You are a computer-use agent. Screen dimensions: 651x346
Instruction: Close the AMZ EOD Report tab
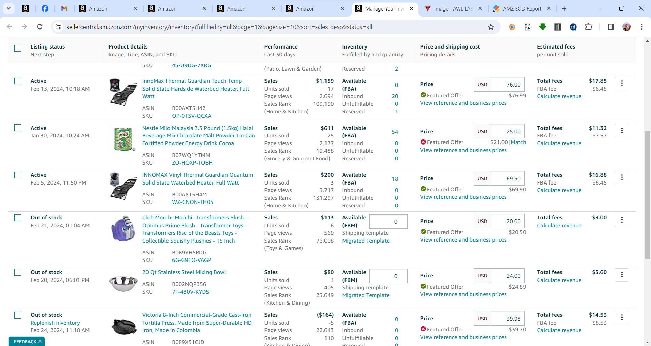pyautogui.click(x=549, y=8)
